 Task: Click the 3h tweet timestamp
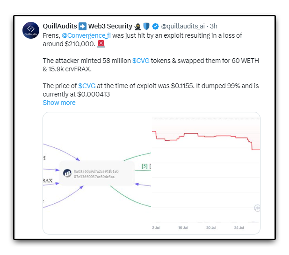pos(214,26)
